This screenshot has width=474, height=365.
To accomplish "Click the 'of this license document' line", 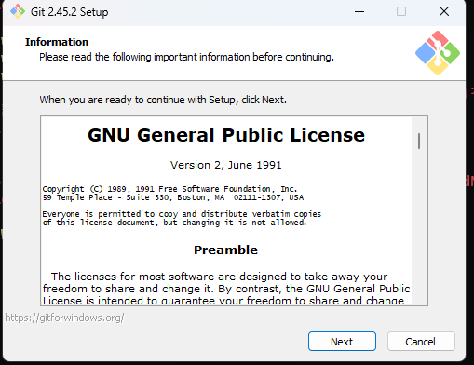I will tap(174, 223).
